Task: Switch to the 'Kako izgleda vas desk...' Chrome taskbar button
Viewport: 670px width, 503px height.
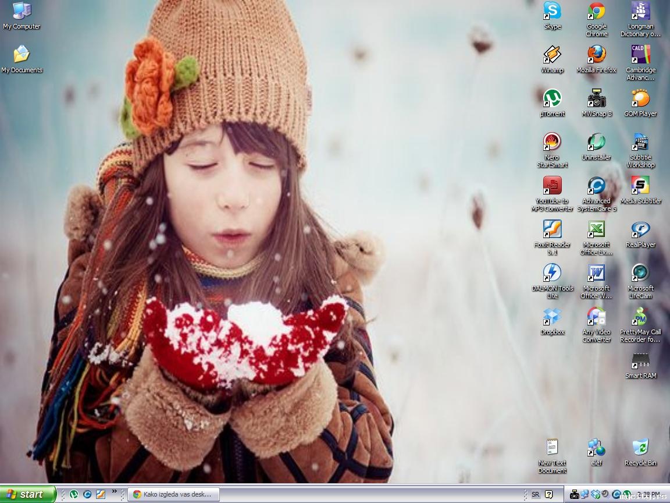Action: pyautogui.click(x=174, y=494)
